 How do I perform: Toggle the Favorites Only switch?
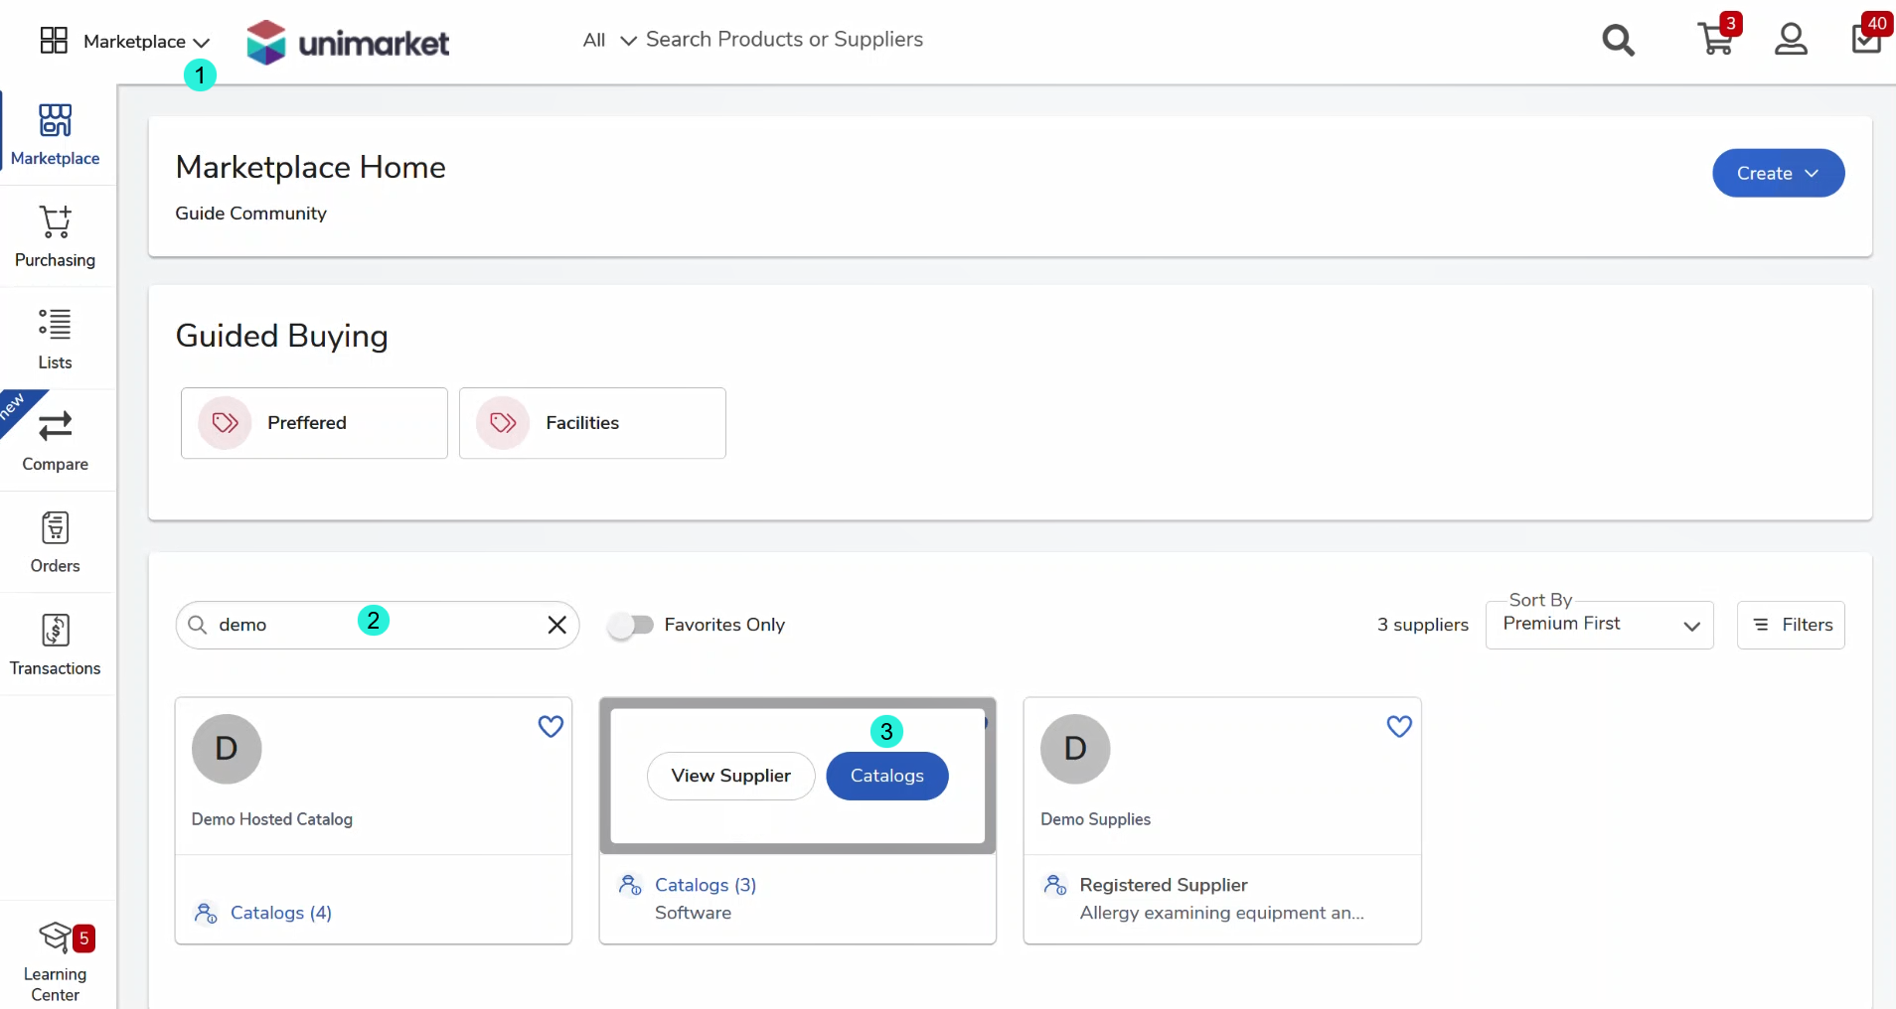[x=631, y=625]
